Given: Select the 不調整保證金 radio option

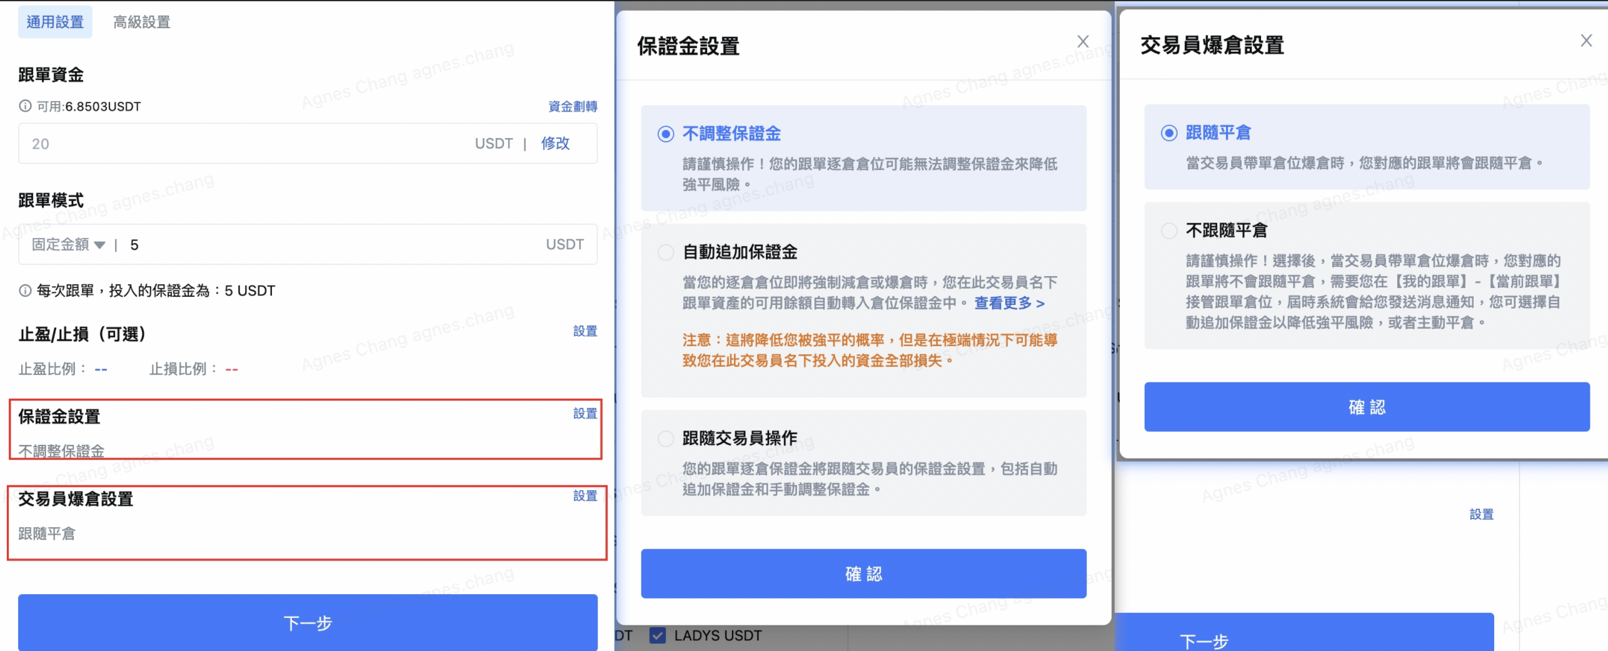Looking at the screenshot, I should click(x=666, y=134).
